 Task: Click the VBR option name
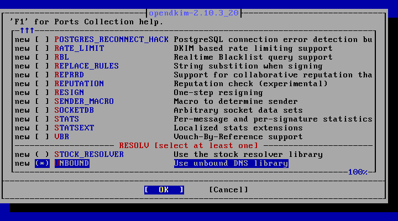62,137
